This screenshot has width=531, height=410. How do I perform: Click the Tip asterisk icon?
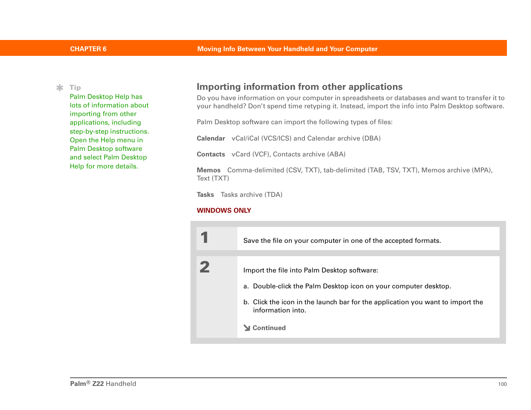(x=60, y=88)
